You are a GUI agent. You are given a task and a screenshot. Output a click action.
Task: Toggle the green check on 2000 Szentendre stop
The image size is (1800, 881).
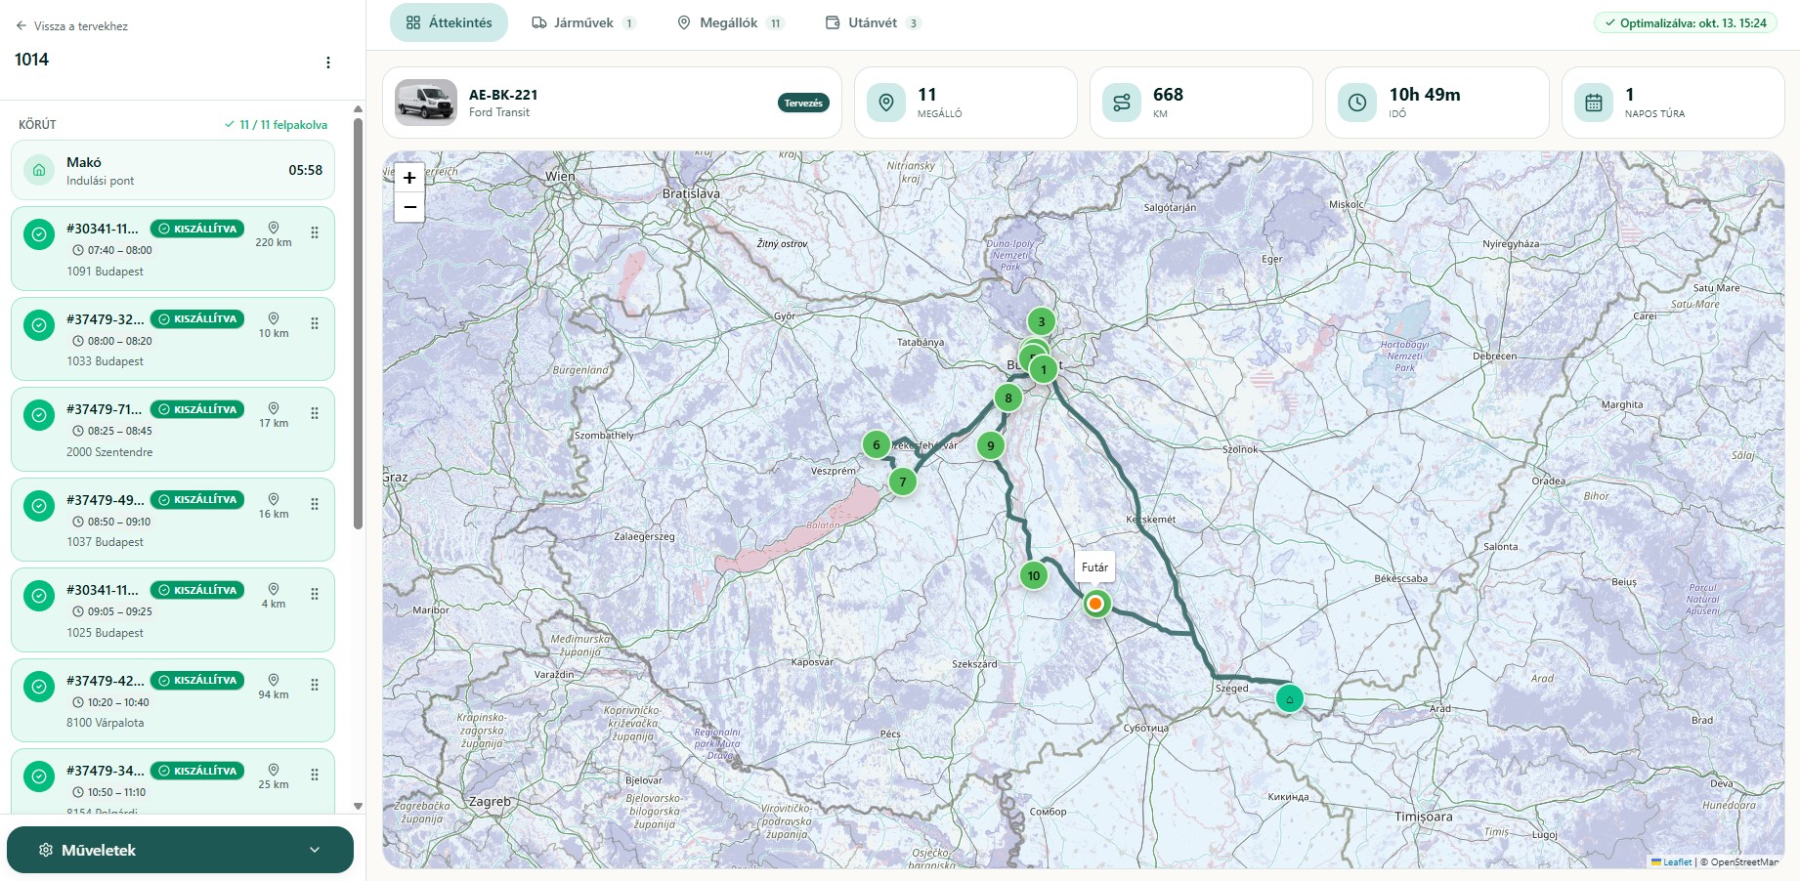point(39,415)
